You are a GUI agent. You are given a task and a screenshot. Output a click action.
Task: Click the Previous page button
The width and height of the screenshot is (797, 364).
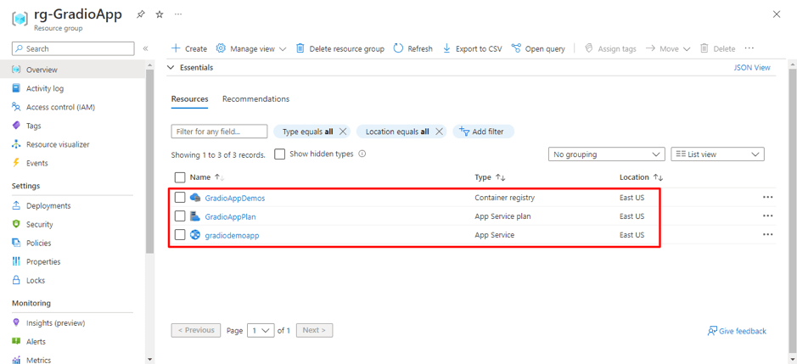(196, 330)
